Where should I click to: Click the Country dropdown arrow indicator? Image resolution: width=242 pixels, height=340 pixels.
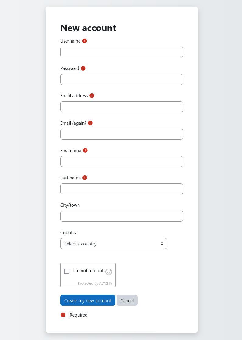[x=162, y=244]
